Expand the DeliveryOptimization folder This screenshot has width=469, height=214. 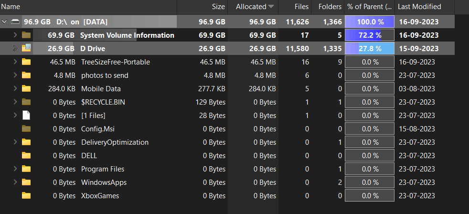[x=15, y=142]
